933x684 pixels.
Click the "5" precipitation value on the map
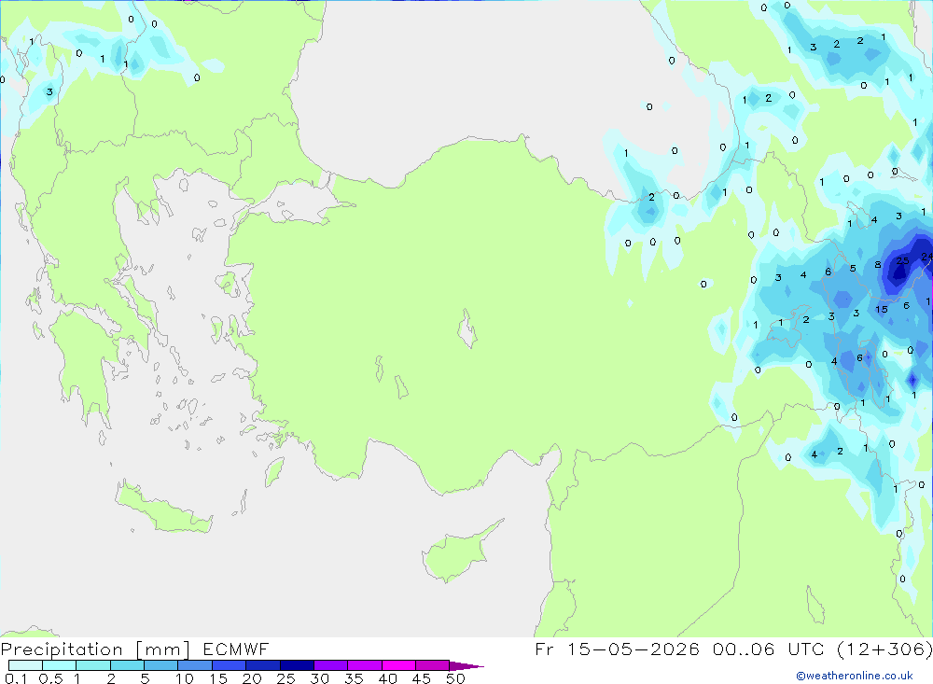coord(853,269)
